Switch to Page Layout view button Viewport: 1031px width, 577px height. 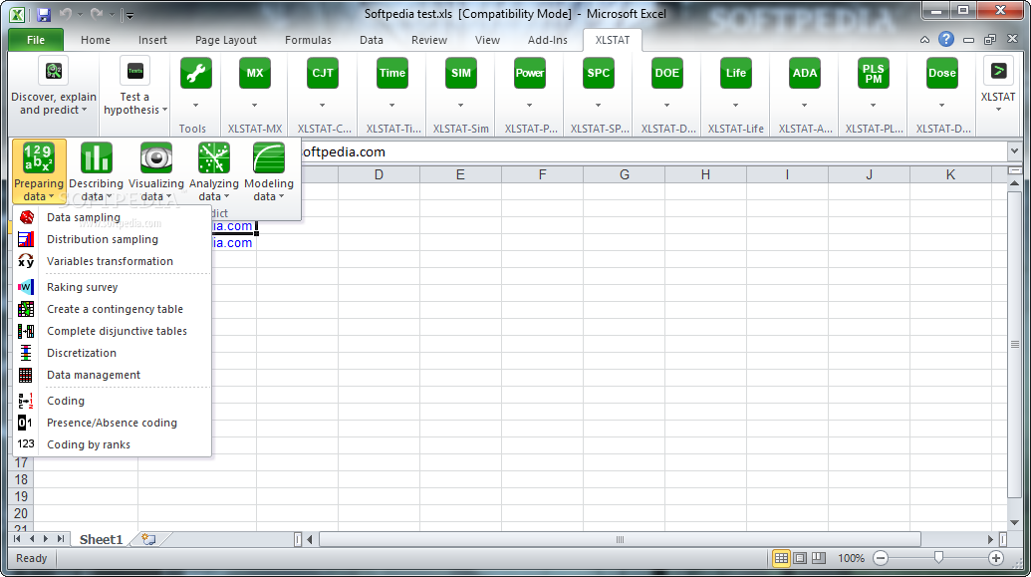pyautogui.click(x=800, y=558)
